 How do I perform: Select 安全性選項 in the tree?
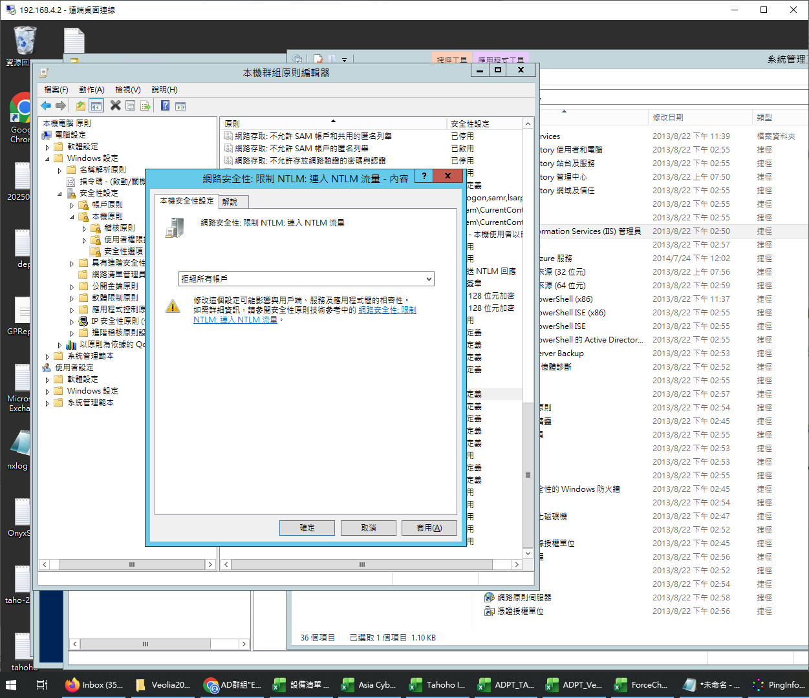click(123, 251)
